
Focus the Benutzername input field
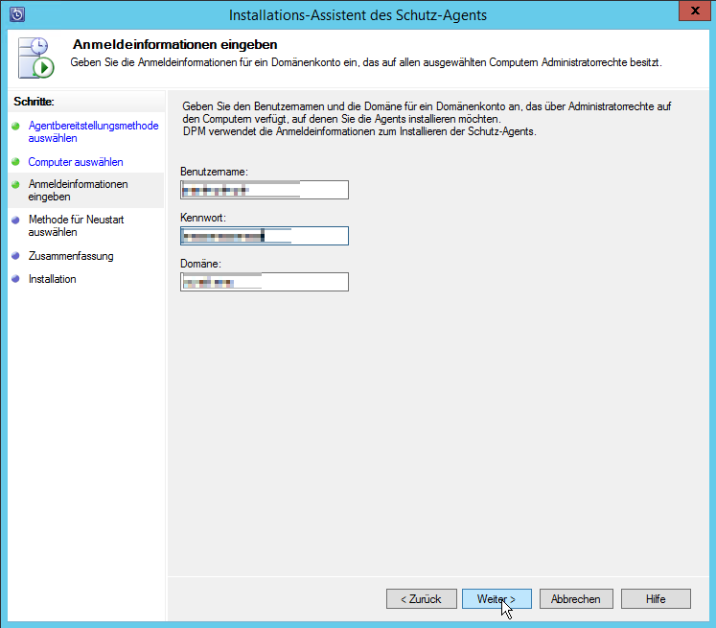264,190
